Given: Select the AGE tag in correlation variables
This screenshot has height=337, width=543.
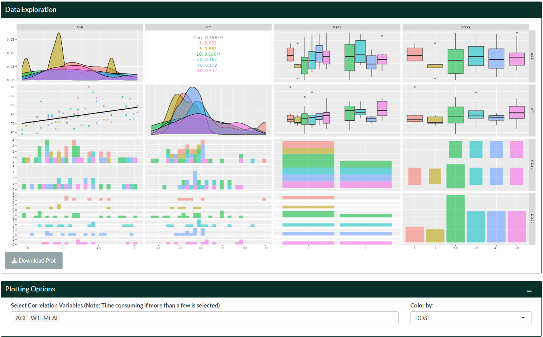Looking at the screenshot, I should [22, 318].
